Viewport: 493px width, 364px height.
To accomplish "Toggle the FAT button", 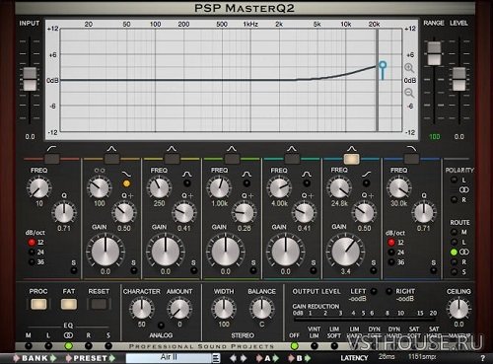I will tap(69, 304).
